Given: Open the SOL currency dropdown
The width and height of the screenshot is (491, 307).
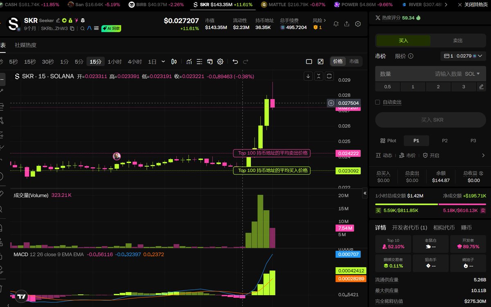Looking at the screenshot, I should 472,74.
